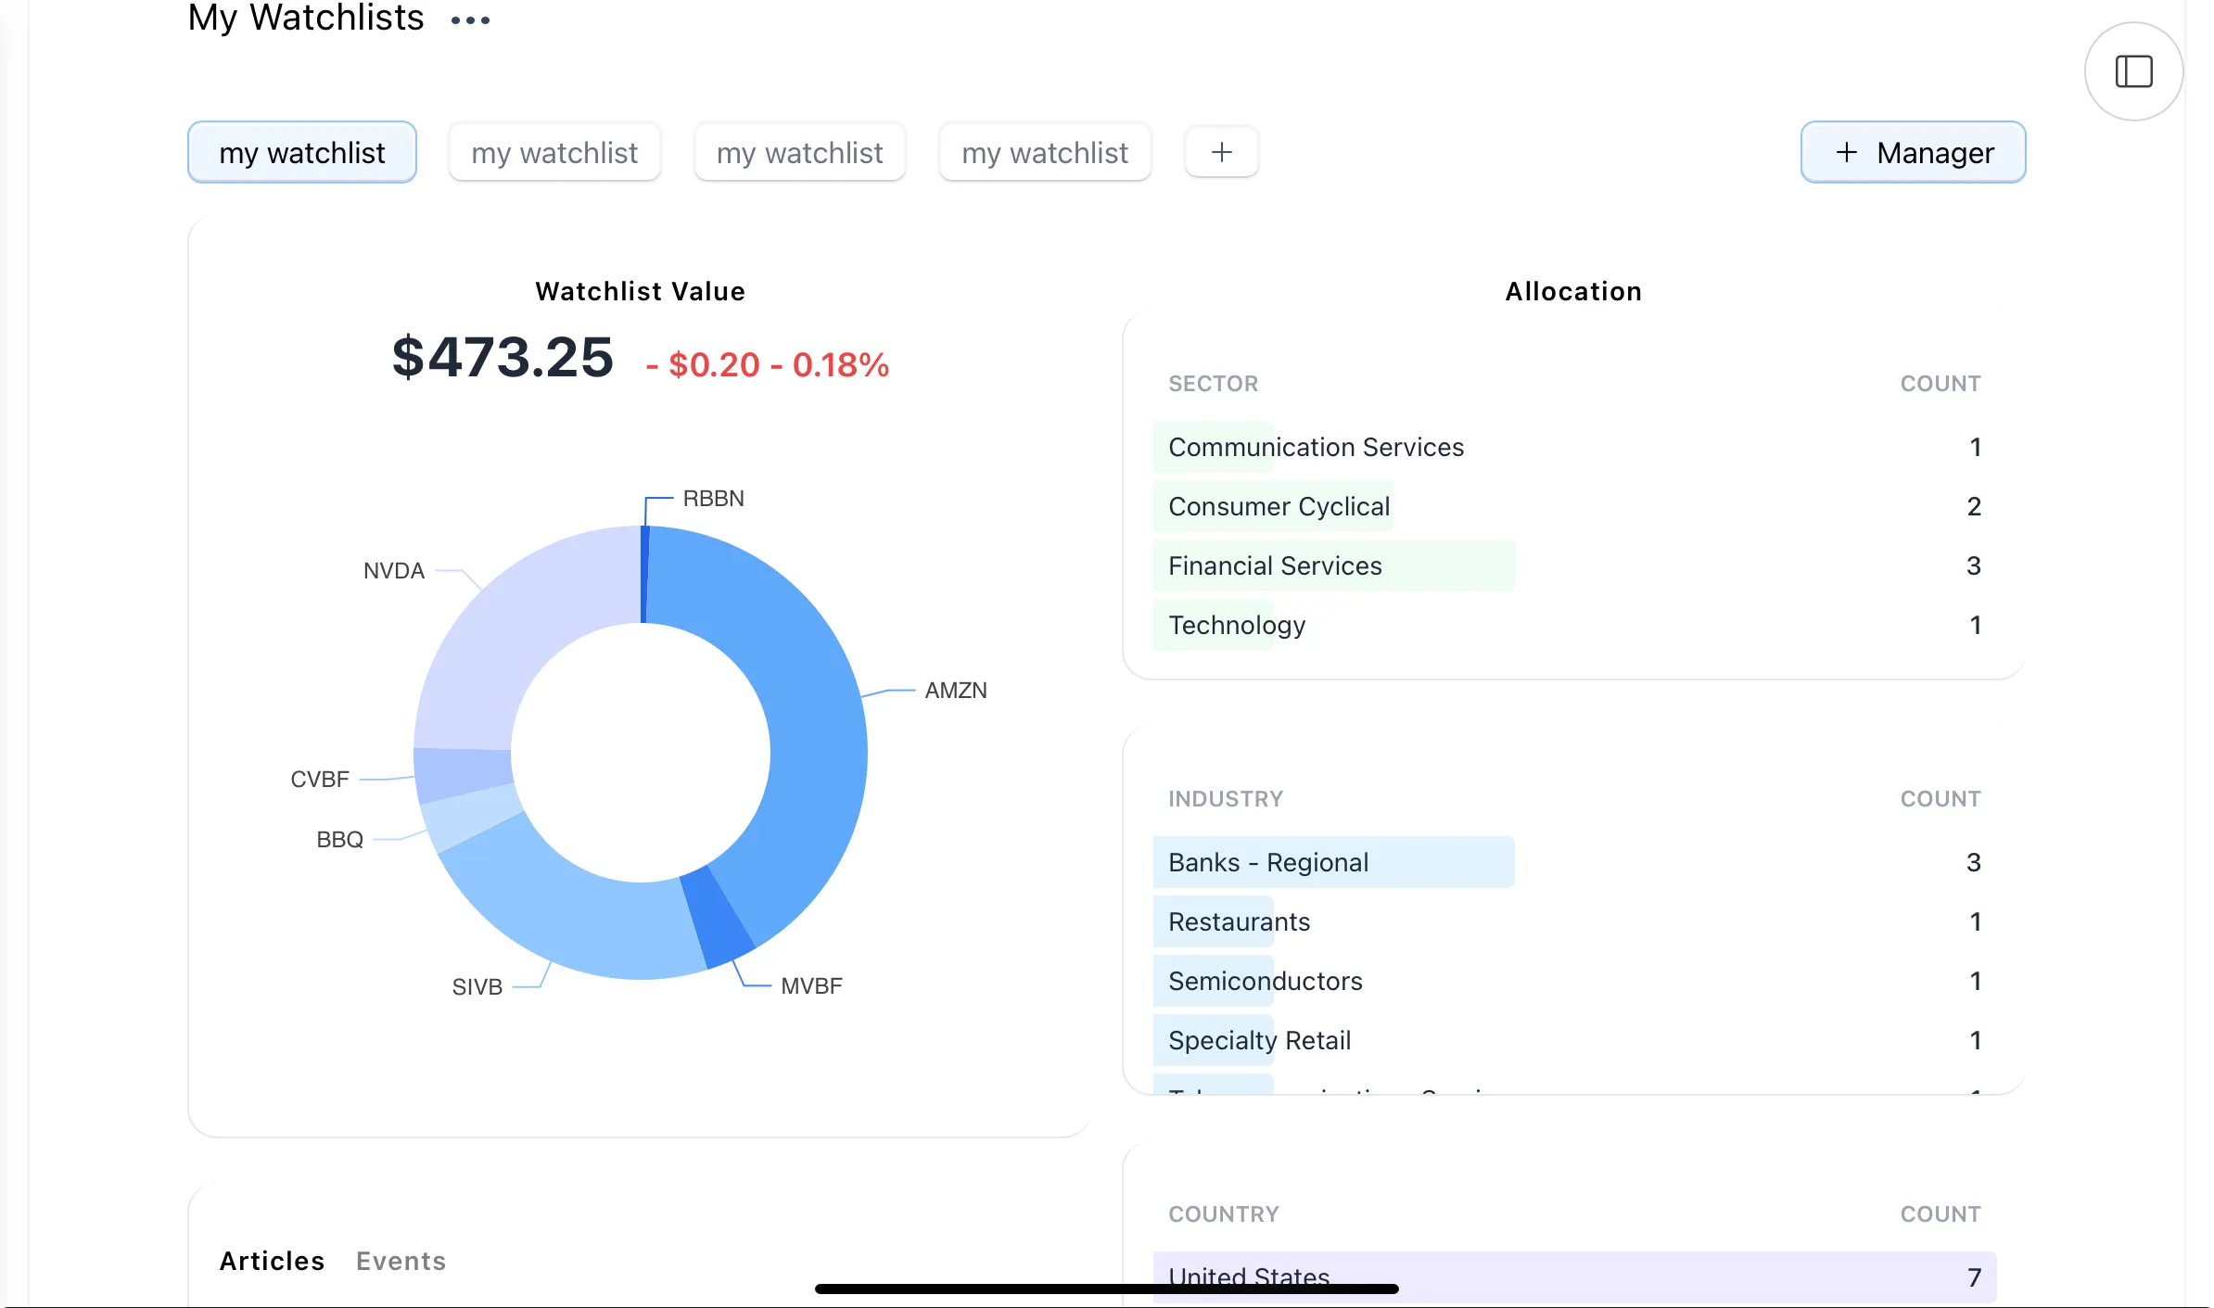Select the Communication Services sector row
The image size is (2214, 1308).
(x=1574, y=448)
